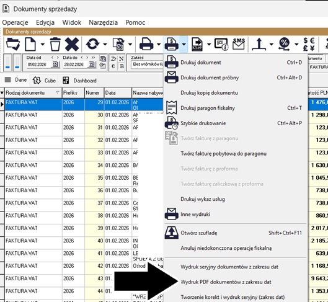Choose Tworzenie korekt i wydruk seryjny
The width and height of the screenshot is (328, 302).
(236, 297)
